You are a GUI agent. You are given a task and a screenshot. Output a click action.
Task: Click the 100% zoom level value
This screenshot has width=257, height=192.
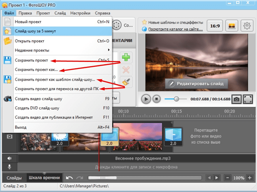point(239,178)
